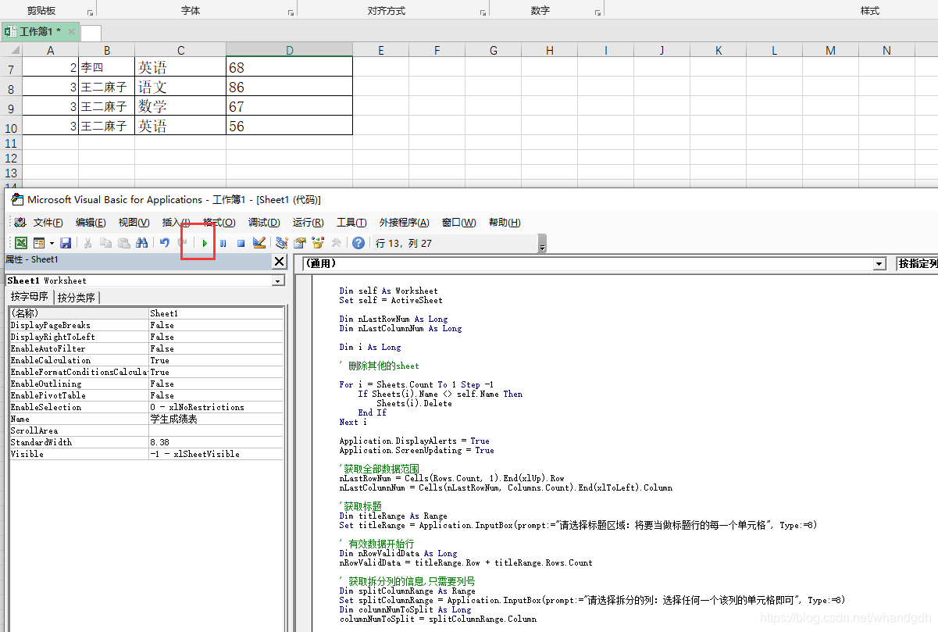Click the VBA menu bar application icon
This screenshot has width=938, height=632.
(20, 223)
